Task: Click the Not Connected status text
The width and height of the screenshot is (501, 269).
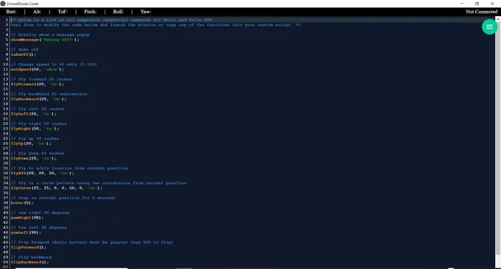Action: pyautogui.click(x=482, y=12)
